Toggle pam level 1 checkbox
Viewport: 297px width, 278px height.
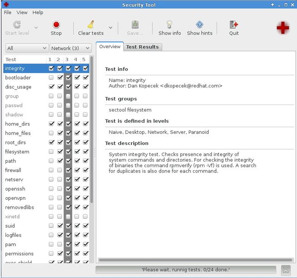coord(51,244)
